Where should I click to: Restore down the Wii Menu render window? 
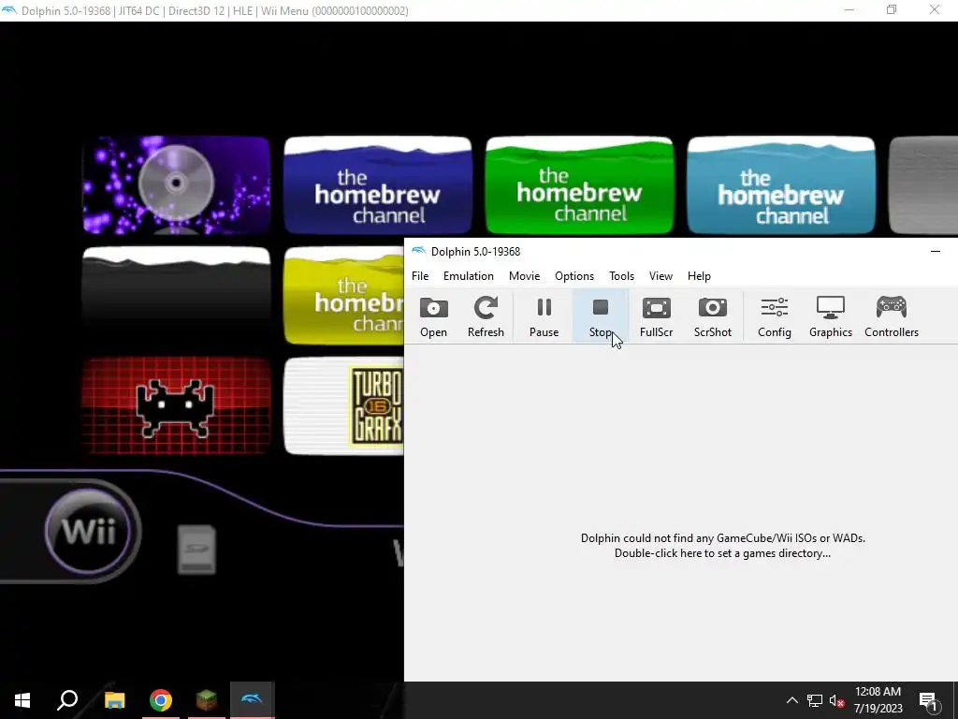[892, 10]
